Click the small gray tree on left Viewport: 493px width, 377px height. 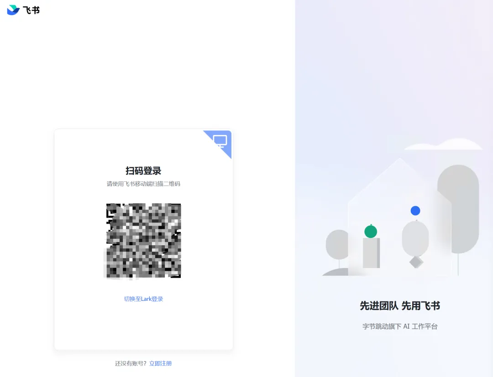coord(337,245)
